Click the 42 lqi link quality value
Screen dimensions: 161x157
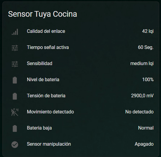[x=148, y=31]
